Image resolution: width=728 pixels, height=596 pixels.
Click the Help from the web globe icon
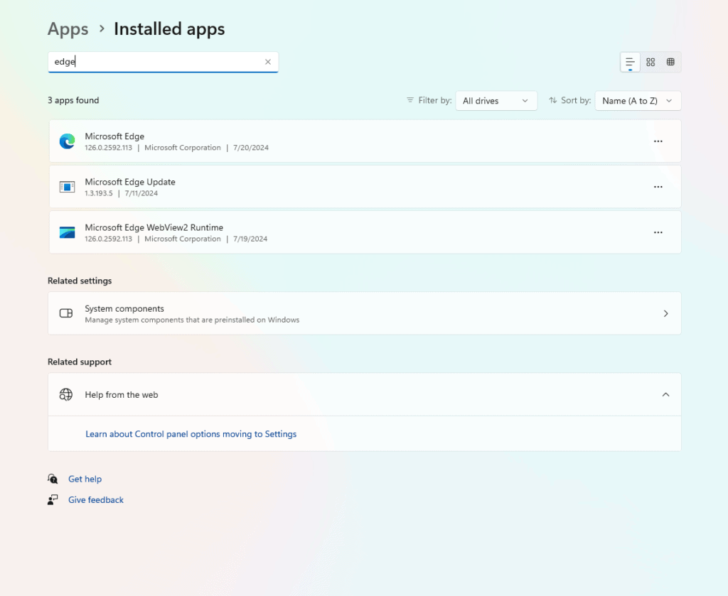[66, 395]
